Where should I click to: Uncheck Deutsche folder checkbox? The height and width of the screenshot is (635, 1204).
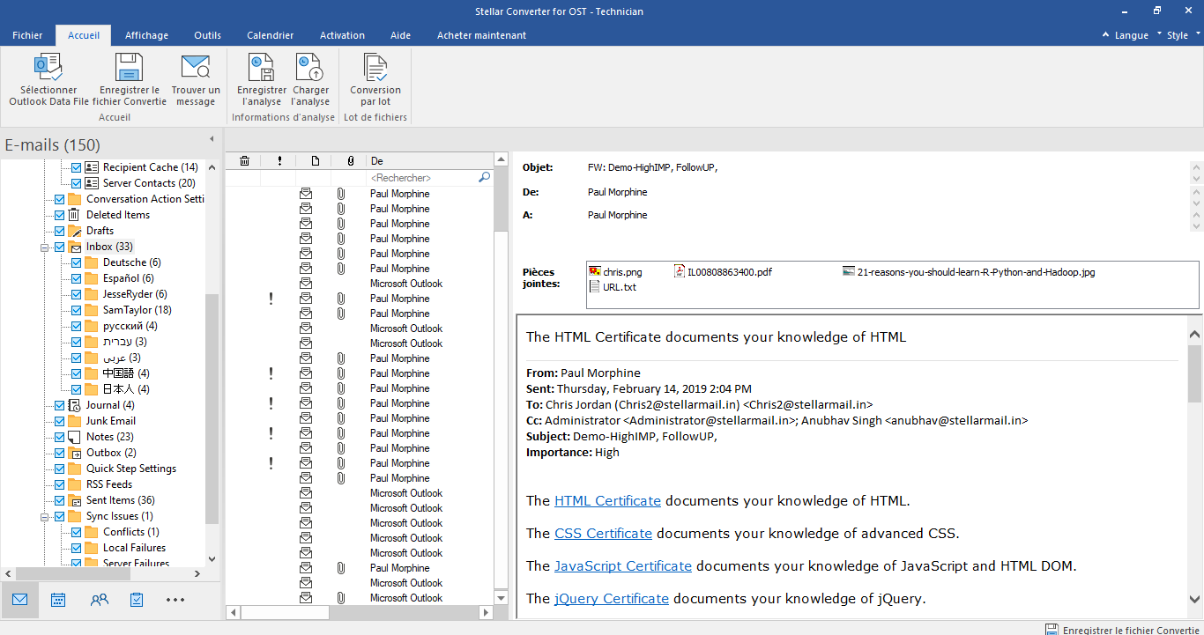point(76,262)
